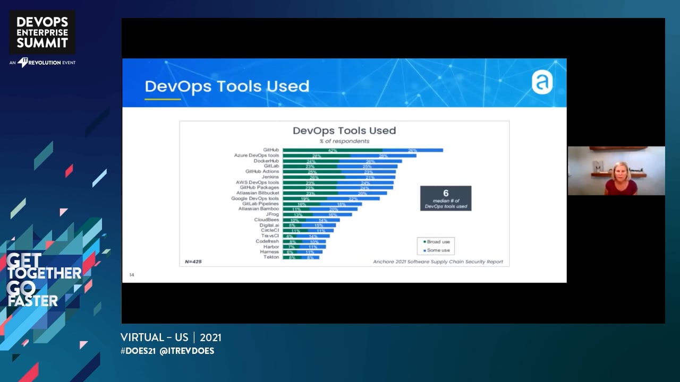Viewport: 680px width, 382px height.
Task: Click the chart title "DevOps Tools Used"
Action: (344, 131)
